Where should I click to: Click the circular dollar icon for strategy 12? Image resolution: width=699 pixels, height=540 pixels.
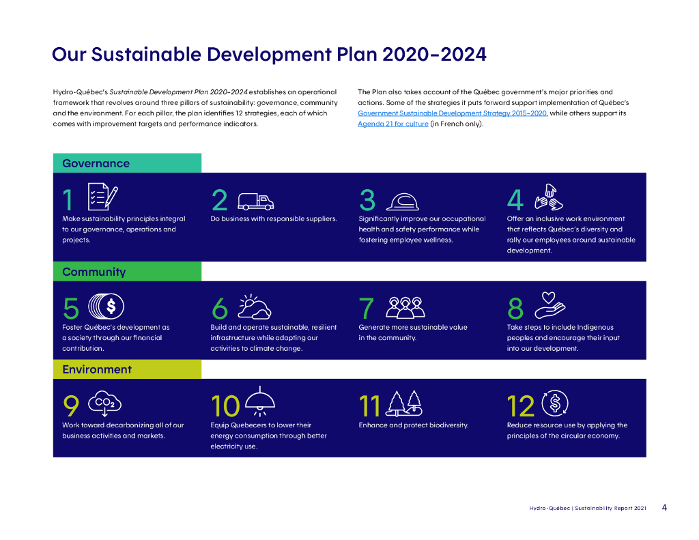(555, 403)
